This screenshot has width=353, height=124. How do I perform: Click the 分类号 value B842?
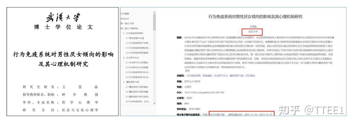190,98
